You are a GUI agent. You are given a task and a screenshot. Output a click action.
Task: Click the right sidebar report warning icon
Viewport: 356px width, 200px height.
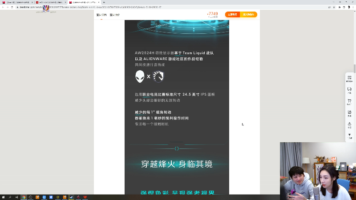(x=349, y=125)
